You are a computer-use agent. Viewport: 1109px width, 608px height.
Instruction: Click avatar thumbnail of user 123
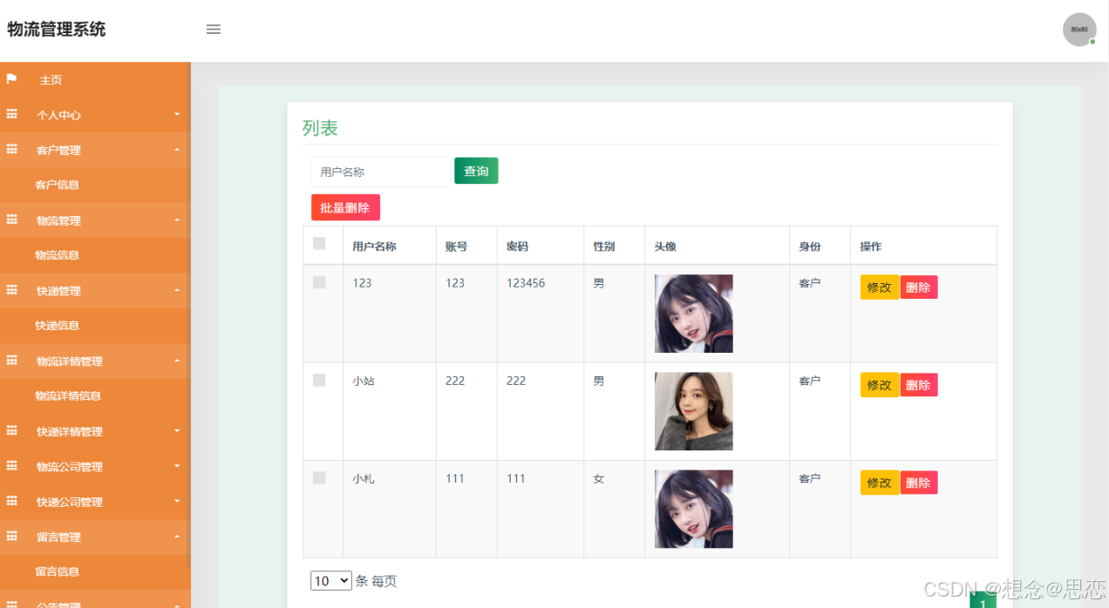(x=694, y=314)
